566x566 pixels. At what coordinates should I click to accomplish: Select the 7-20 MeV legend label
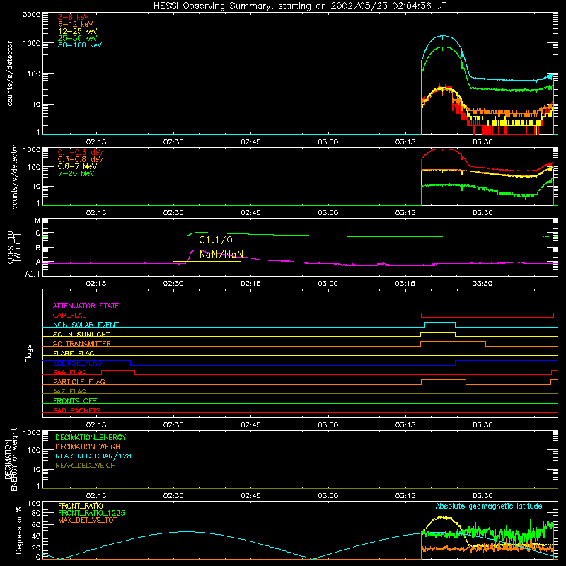coord(76,173)
